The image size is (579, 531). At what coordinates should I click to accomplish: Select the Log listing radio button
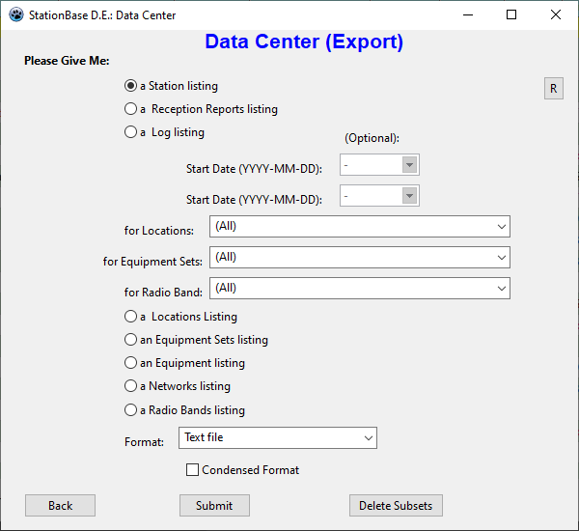131,132
